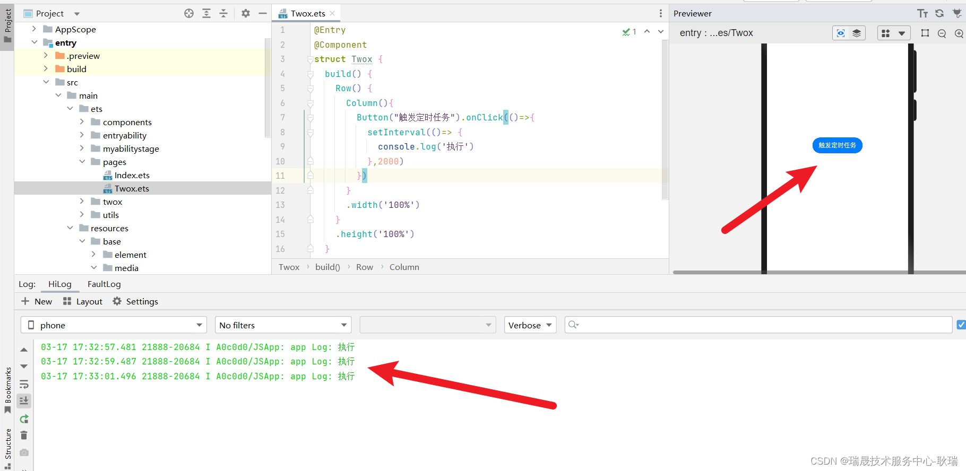Click the Previewer refresh icon
Screen dimensions: 966x471
click(939, 14)
